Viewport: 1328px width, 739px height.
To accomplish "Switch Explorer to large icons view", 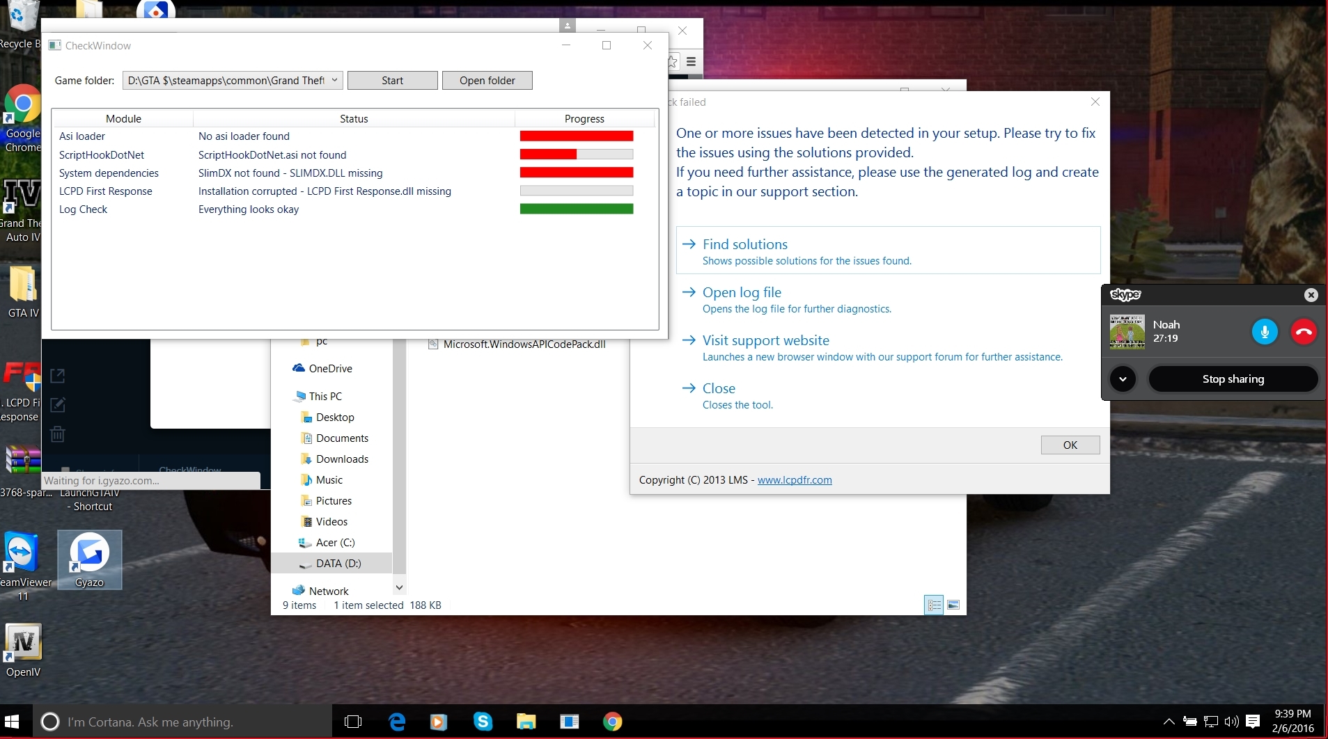I will pyautogui.click(x=953, y=605).
